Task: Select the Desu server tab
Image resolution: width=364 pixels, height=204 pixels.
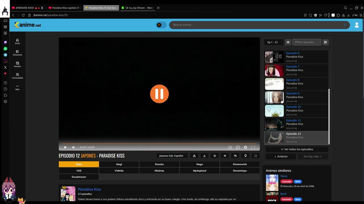Action: click(79, 164)
